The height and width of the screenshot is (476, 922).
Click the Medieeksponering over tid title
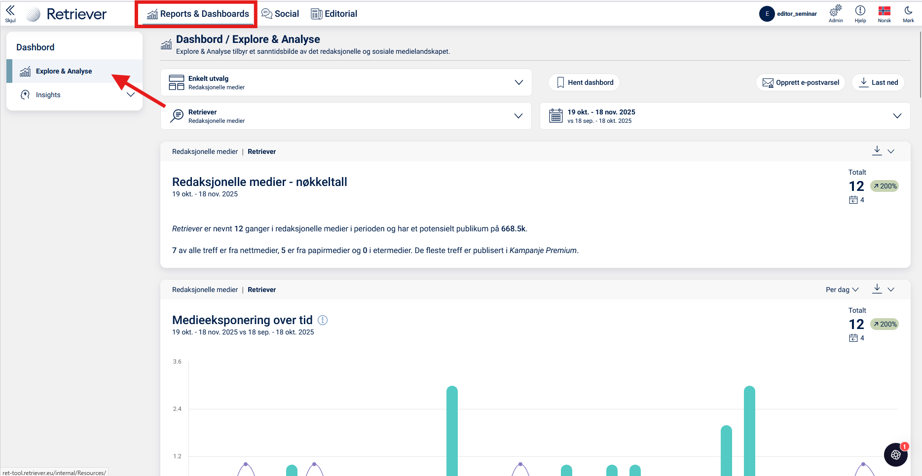242,320
